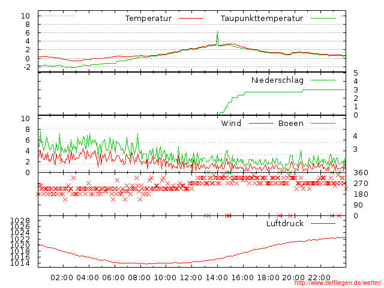Click the 1020 pressure axis value
This screenshot has height=288, width=384.
[x=20, y=245]
